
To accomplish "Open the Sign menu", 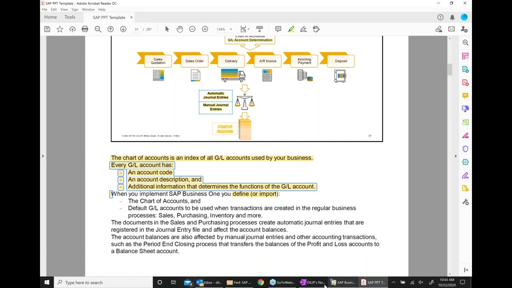I will 75,10.
